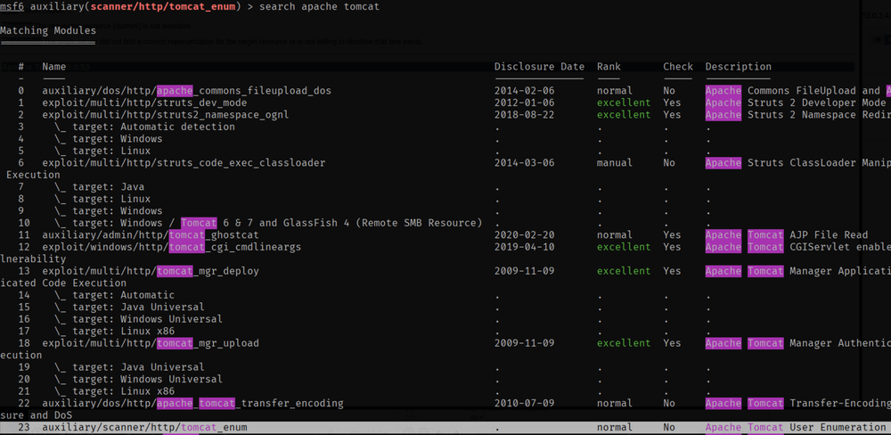Screen dimensions: 891x435
Task: Click disclosure date 2010-07-09
Action: click(525, 403)
